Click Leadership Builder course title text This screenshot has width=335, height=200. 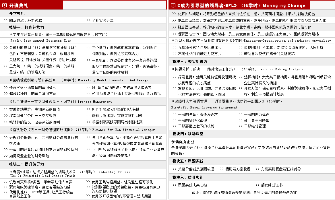(113, 172)
